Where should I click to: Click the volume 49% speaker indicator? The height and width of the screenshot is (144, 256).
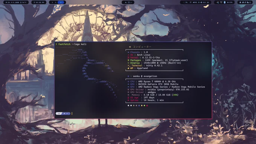pos(195,2)
